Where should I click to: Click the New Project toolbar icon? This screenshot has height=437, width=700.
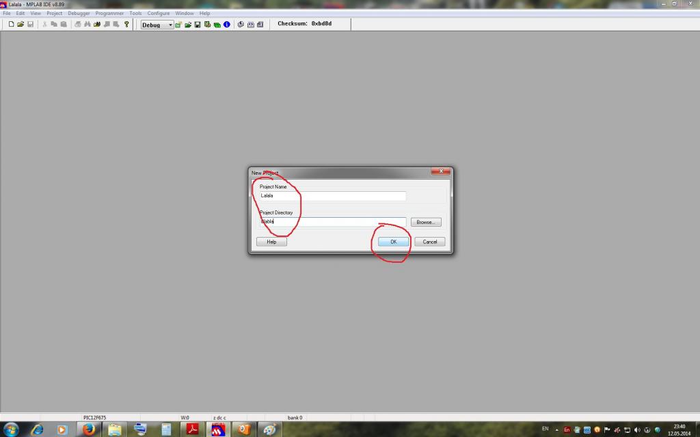(178, 25)
